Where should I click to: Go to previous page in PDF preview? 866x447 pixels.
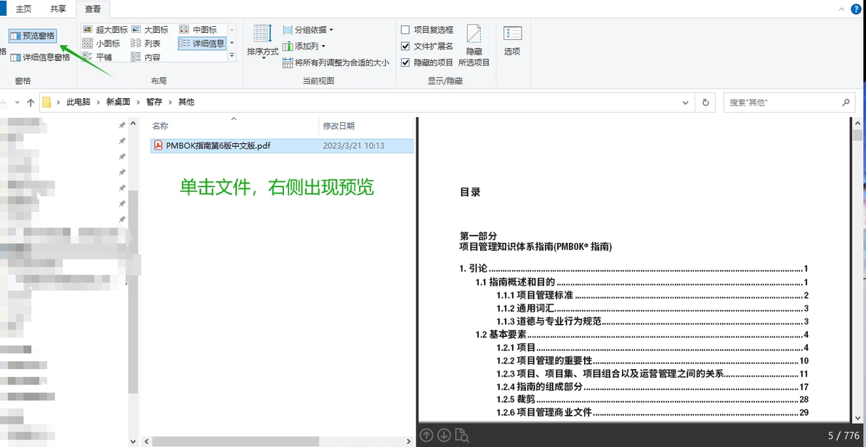426,435
